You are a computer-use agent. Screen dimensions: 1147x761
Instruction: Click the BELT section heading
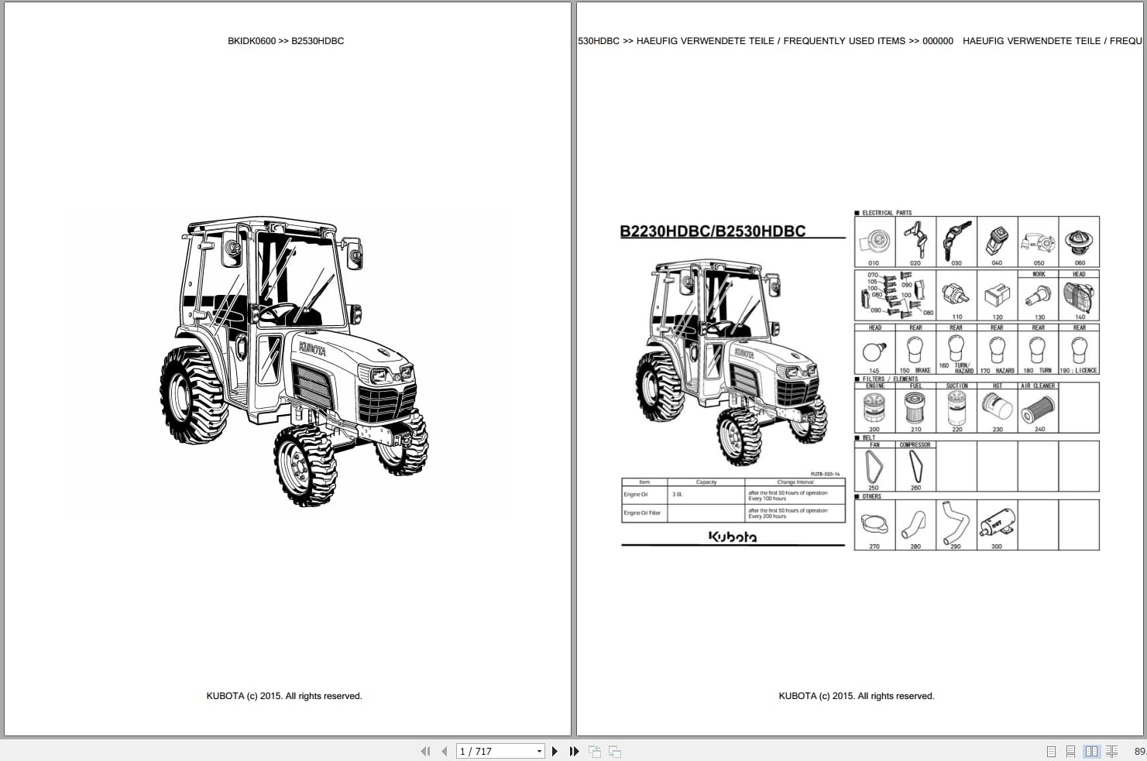(x=869, y=437)
